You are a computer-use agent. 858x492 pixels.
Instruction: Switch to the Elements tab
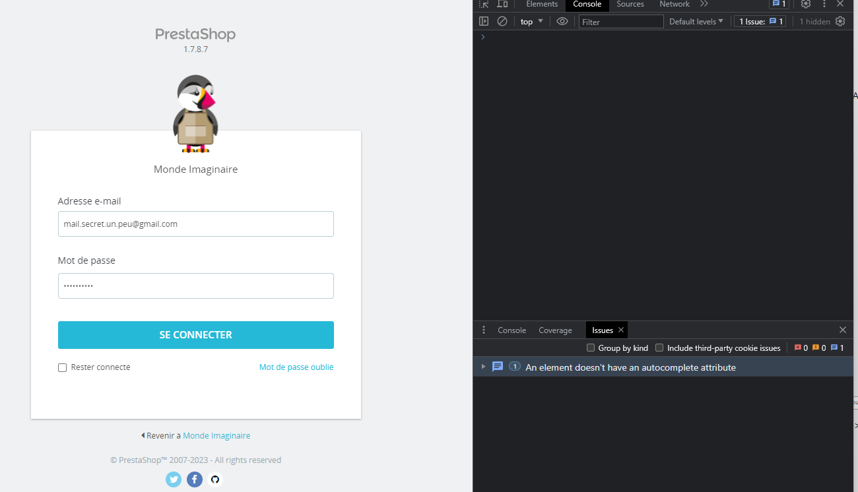point(542,4)
